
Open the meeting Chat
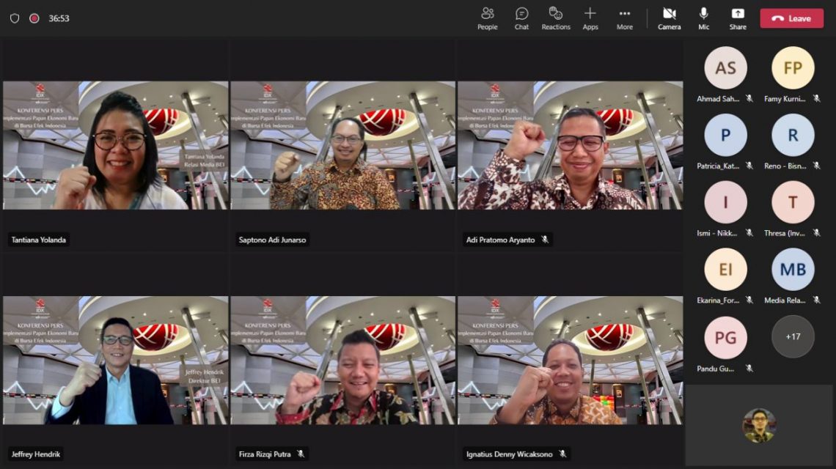[521, 18]
